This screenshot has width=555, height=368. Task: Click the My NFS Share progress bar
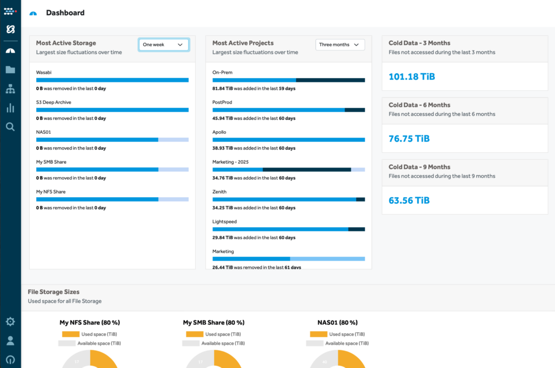112,199
